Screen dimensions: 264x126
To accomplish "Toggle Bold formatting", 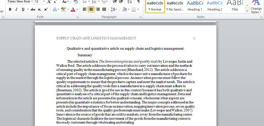I will pos(10,10).
